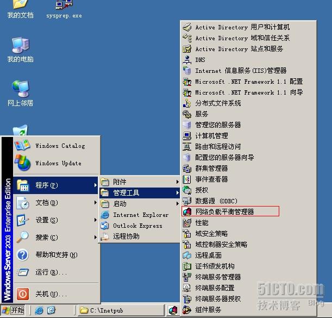Click the Internet 信息服务(IIS)管理器 icon

pos(187,71)
